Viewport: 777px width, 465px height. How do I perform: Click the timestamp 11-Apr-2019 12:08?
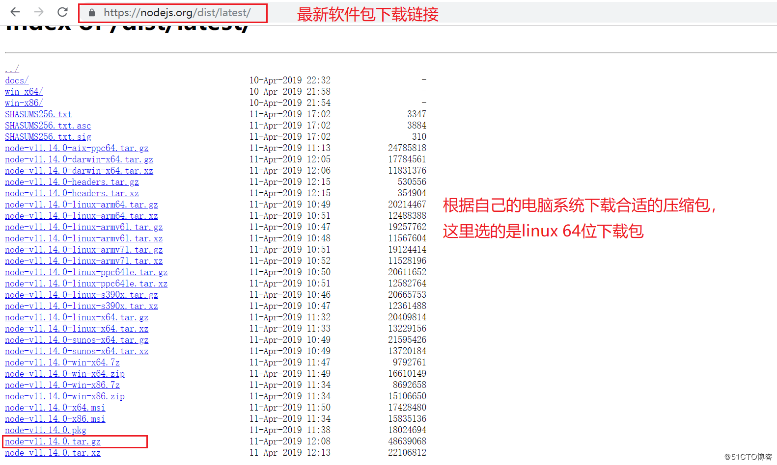290,441
